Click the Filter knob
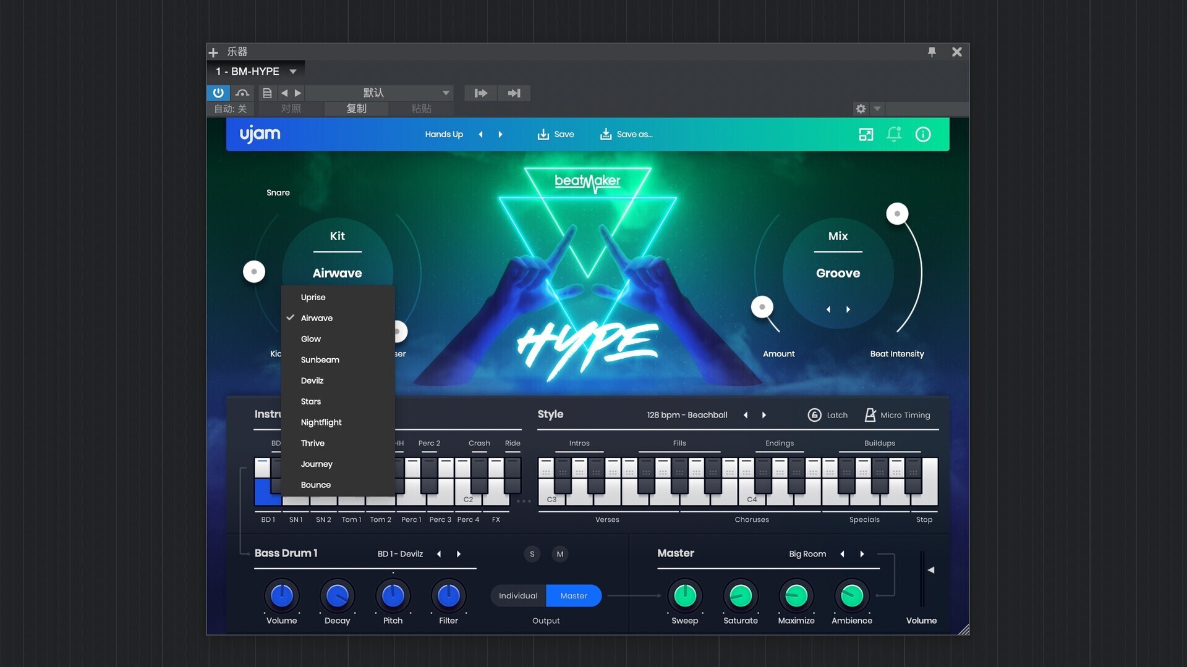Image resolution: width=1187 pixels, height=667 pixels. pyautogui.click(x=449, y=596)
